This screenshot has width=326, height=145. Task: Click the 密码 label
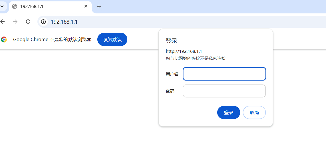170,91
